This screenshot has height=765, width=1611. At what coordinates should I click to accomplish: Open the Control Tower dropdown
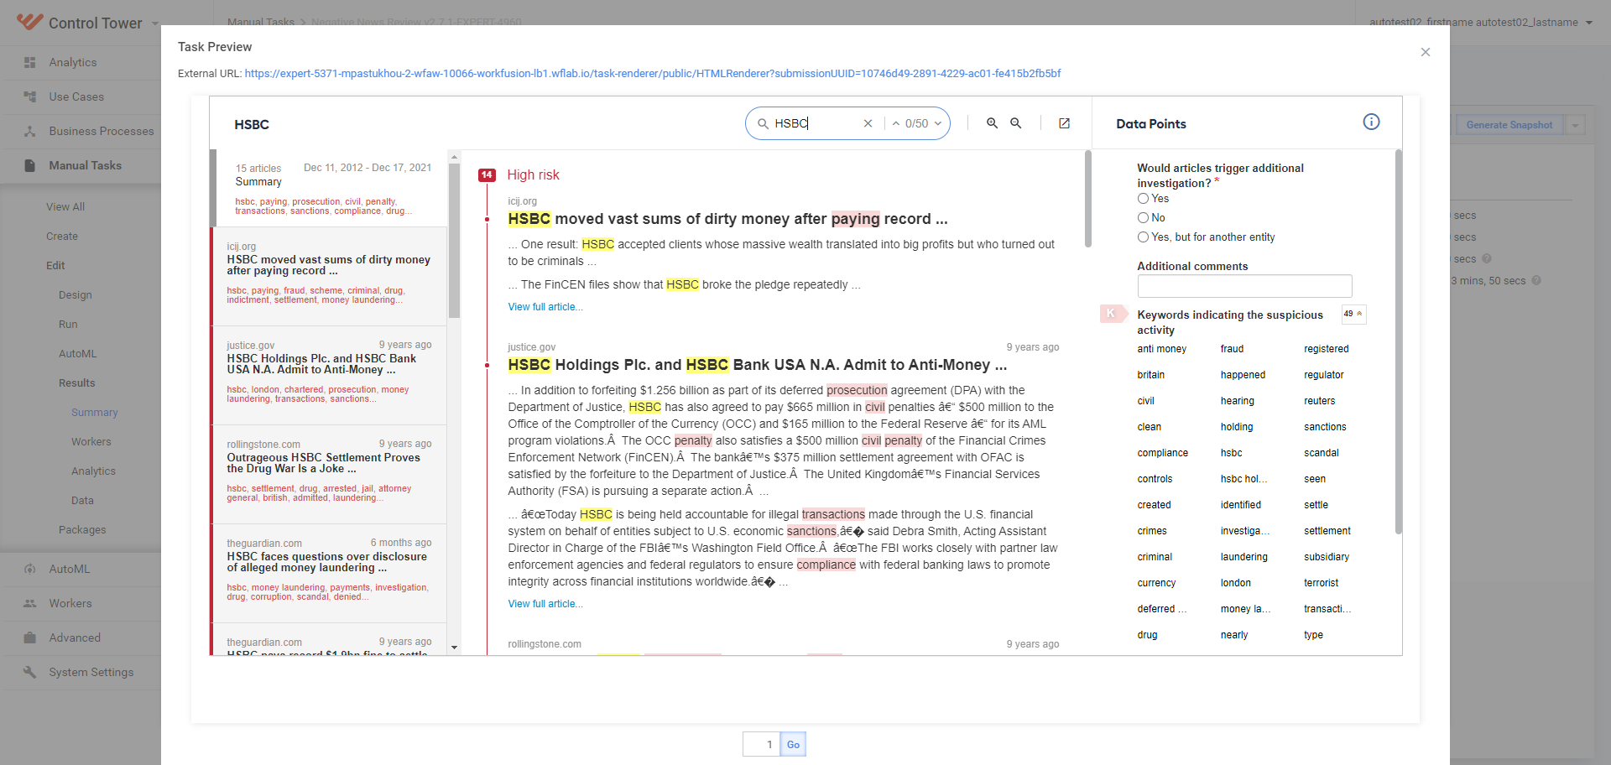[155, 23]
